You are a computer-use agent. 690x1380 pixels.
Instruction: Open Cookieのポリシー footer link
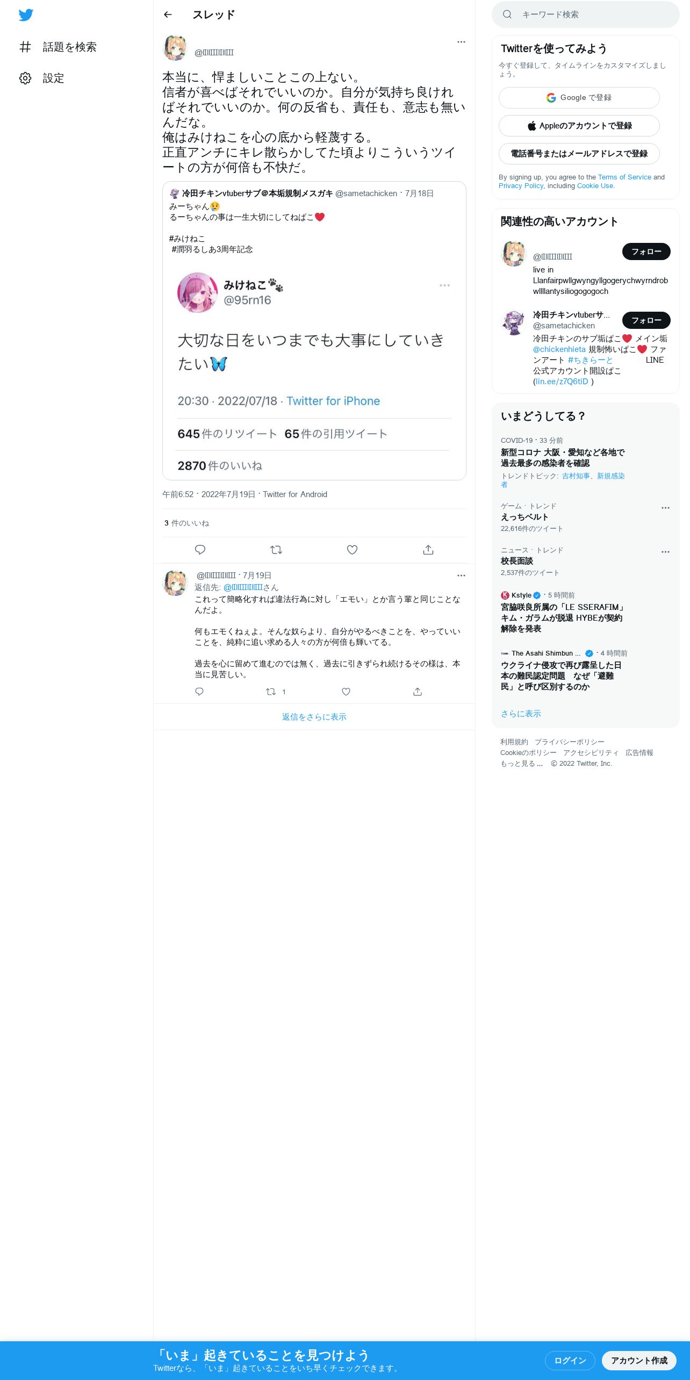(x=528, y=753)
